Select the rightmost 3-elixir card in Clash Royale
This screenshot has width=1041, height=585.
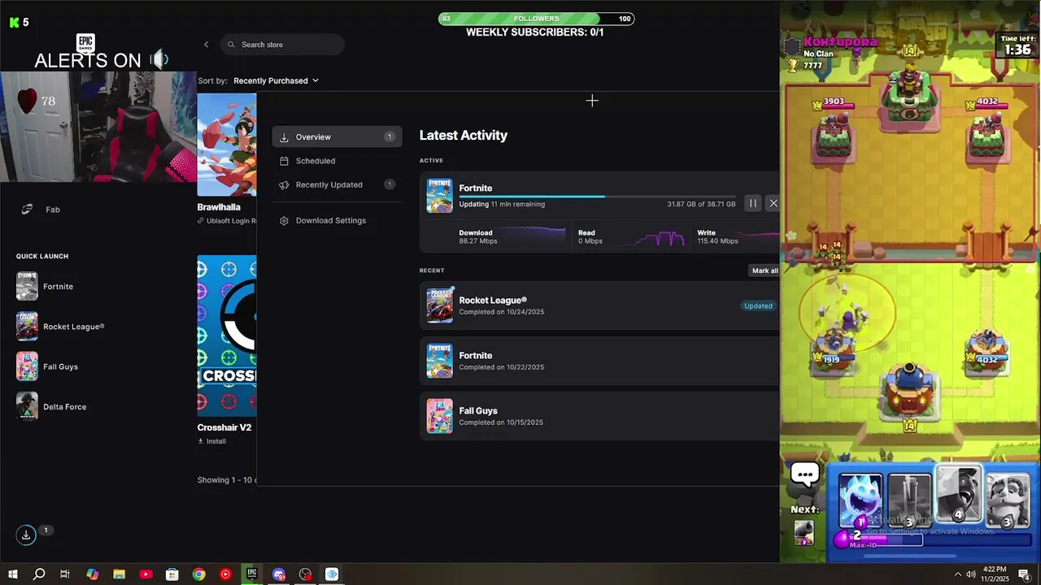tap(1008, 500)
